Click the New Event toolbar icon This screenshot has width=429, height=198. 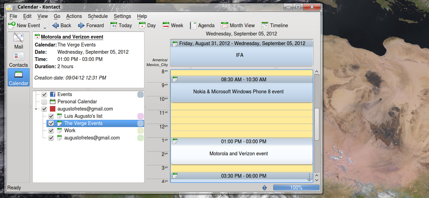(12, 25)
